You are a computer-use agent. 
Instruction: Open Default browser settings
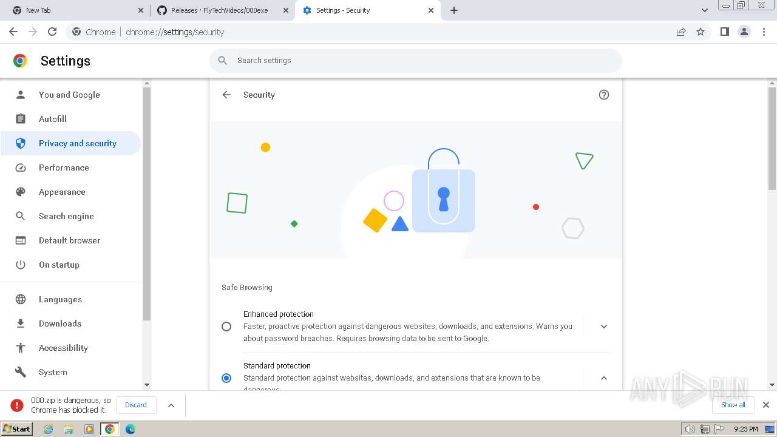[70, 240]
